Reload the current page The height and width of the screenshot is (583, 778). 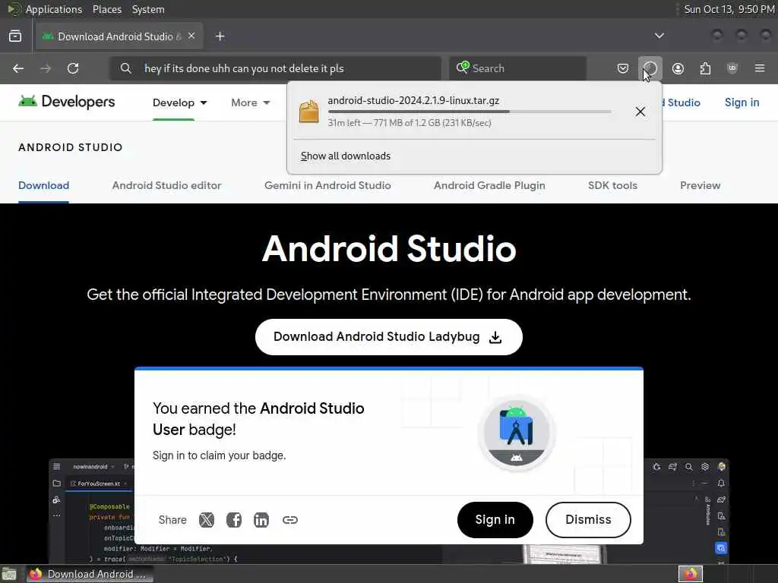(x=73, y=68)
